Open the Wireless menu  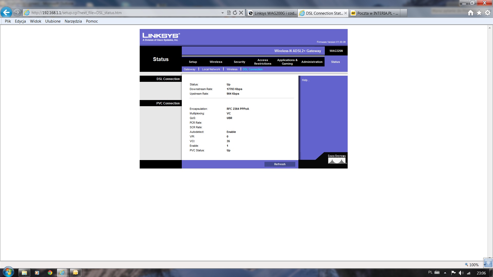click(x=216, y=62)
